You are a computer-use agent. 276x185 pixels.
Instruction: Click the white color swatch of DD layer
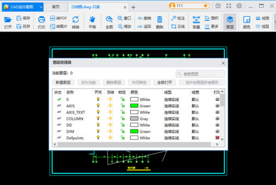click(134, 125)
